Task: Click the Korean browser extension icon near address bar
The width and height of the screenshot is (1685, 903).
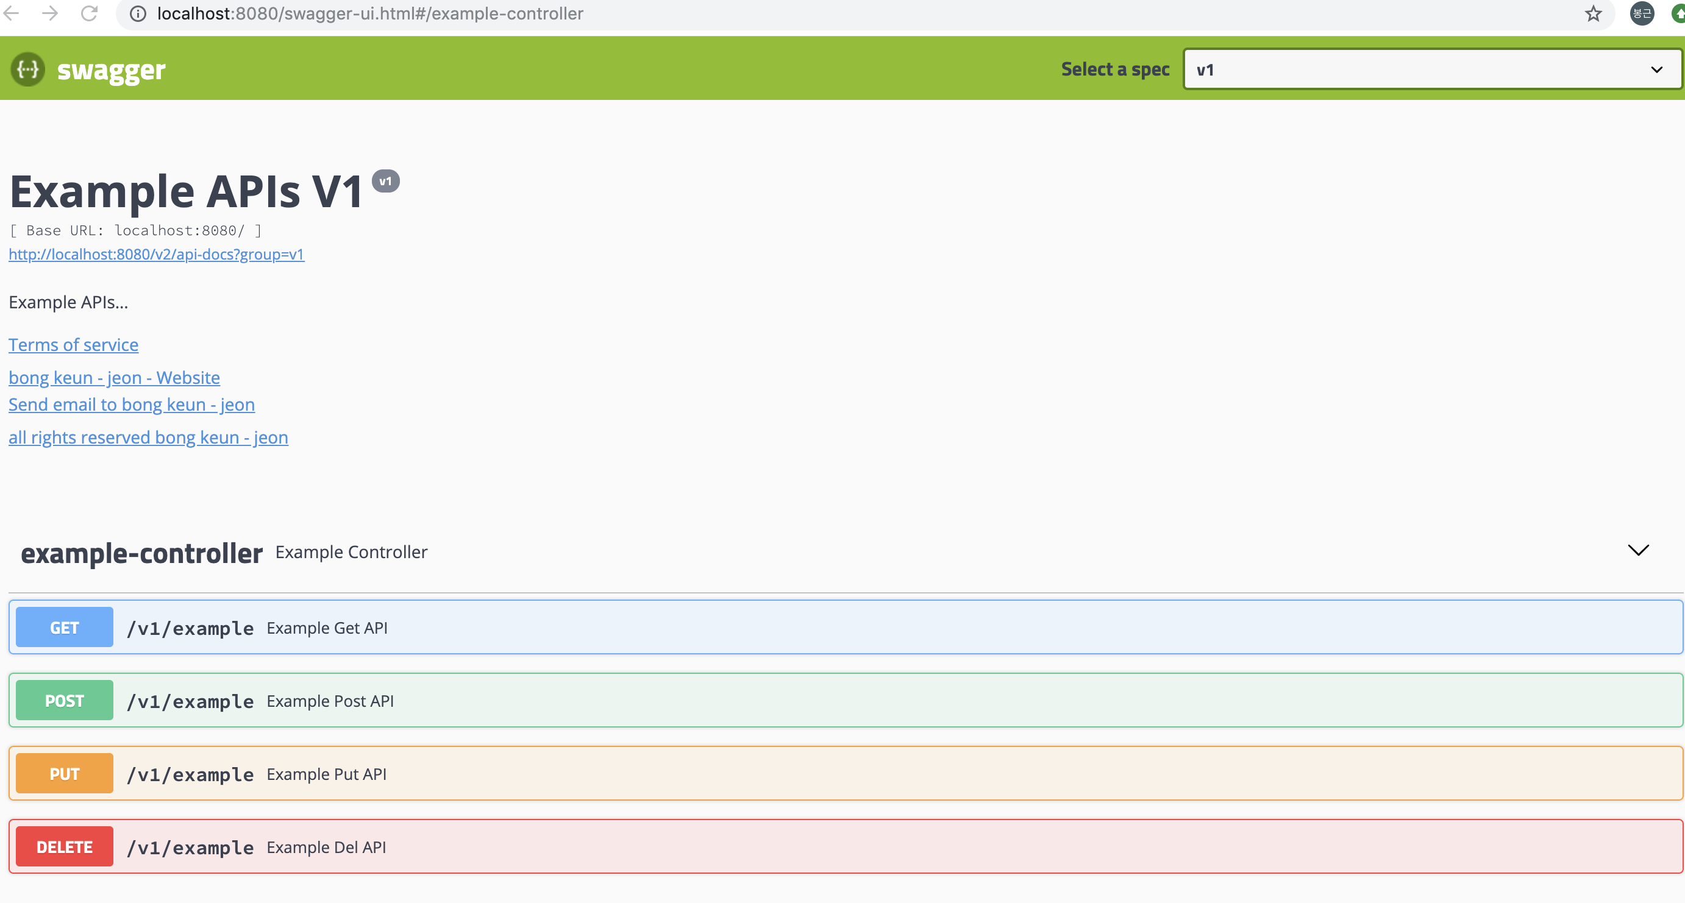Action: point(1640,13)
